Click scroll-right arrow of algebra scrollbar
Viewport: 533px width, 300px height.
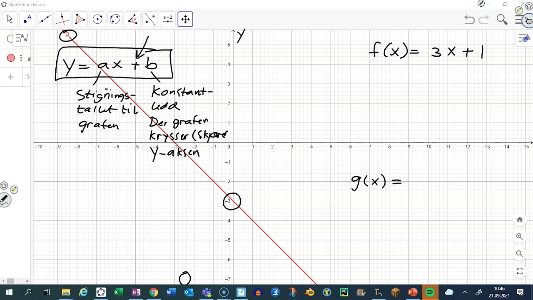(x=27, y=281)
